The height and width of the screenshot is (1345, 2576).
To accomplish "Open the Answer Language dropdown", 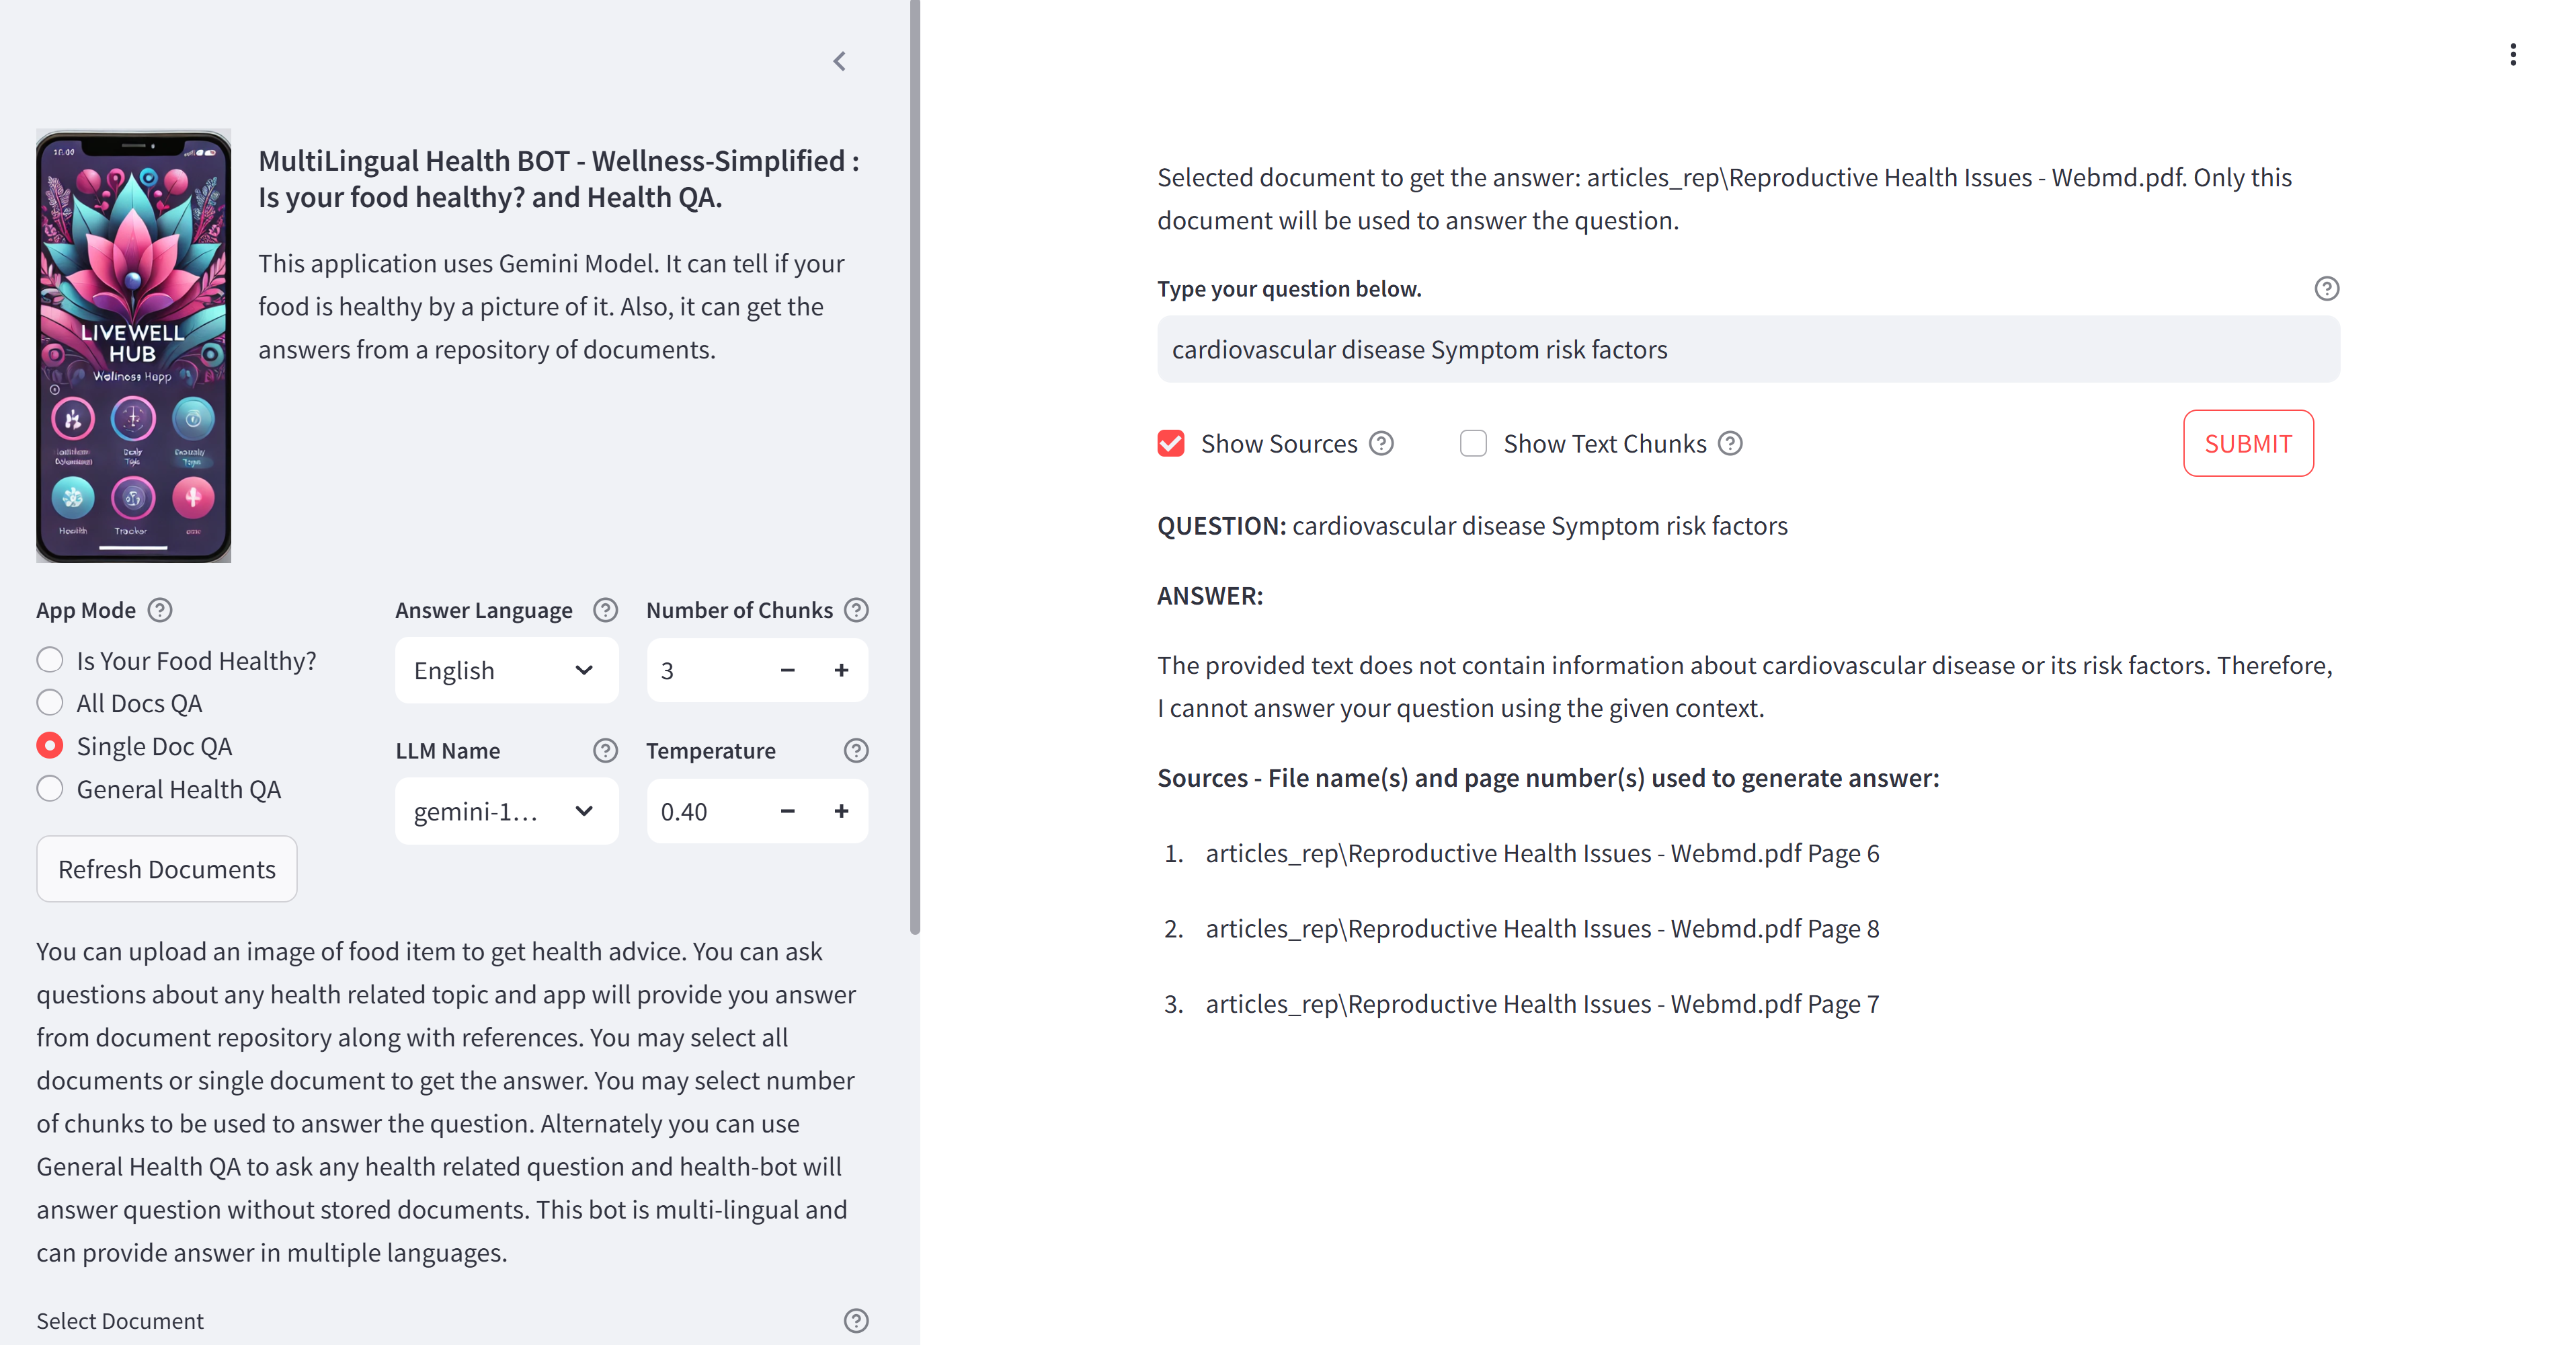I will 506,670.
